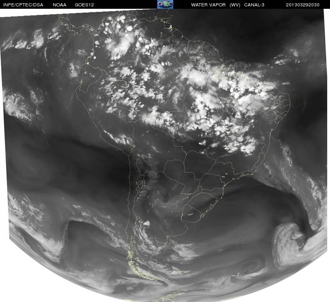Click the CANAL-3 channel label

254,5
